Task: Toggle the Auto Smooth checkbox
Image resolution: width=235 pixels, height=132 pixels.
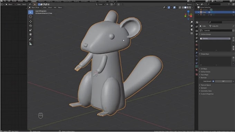Action: coord(213,81)
